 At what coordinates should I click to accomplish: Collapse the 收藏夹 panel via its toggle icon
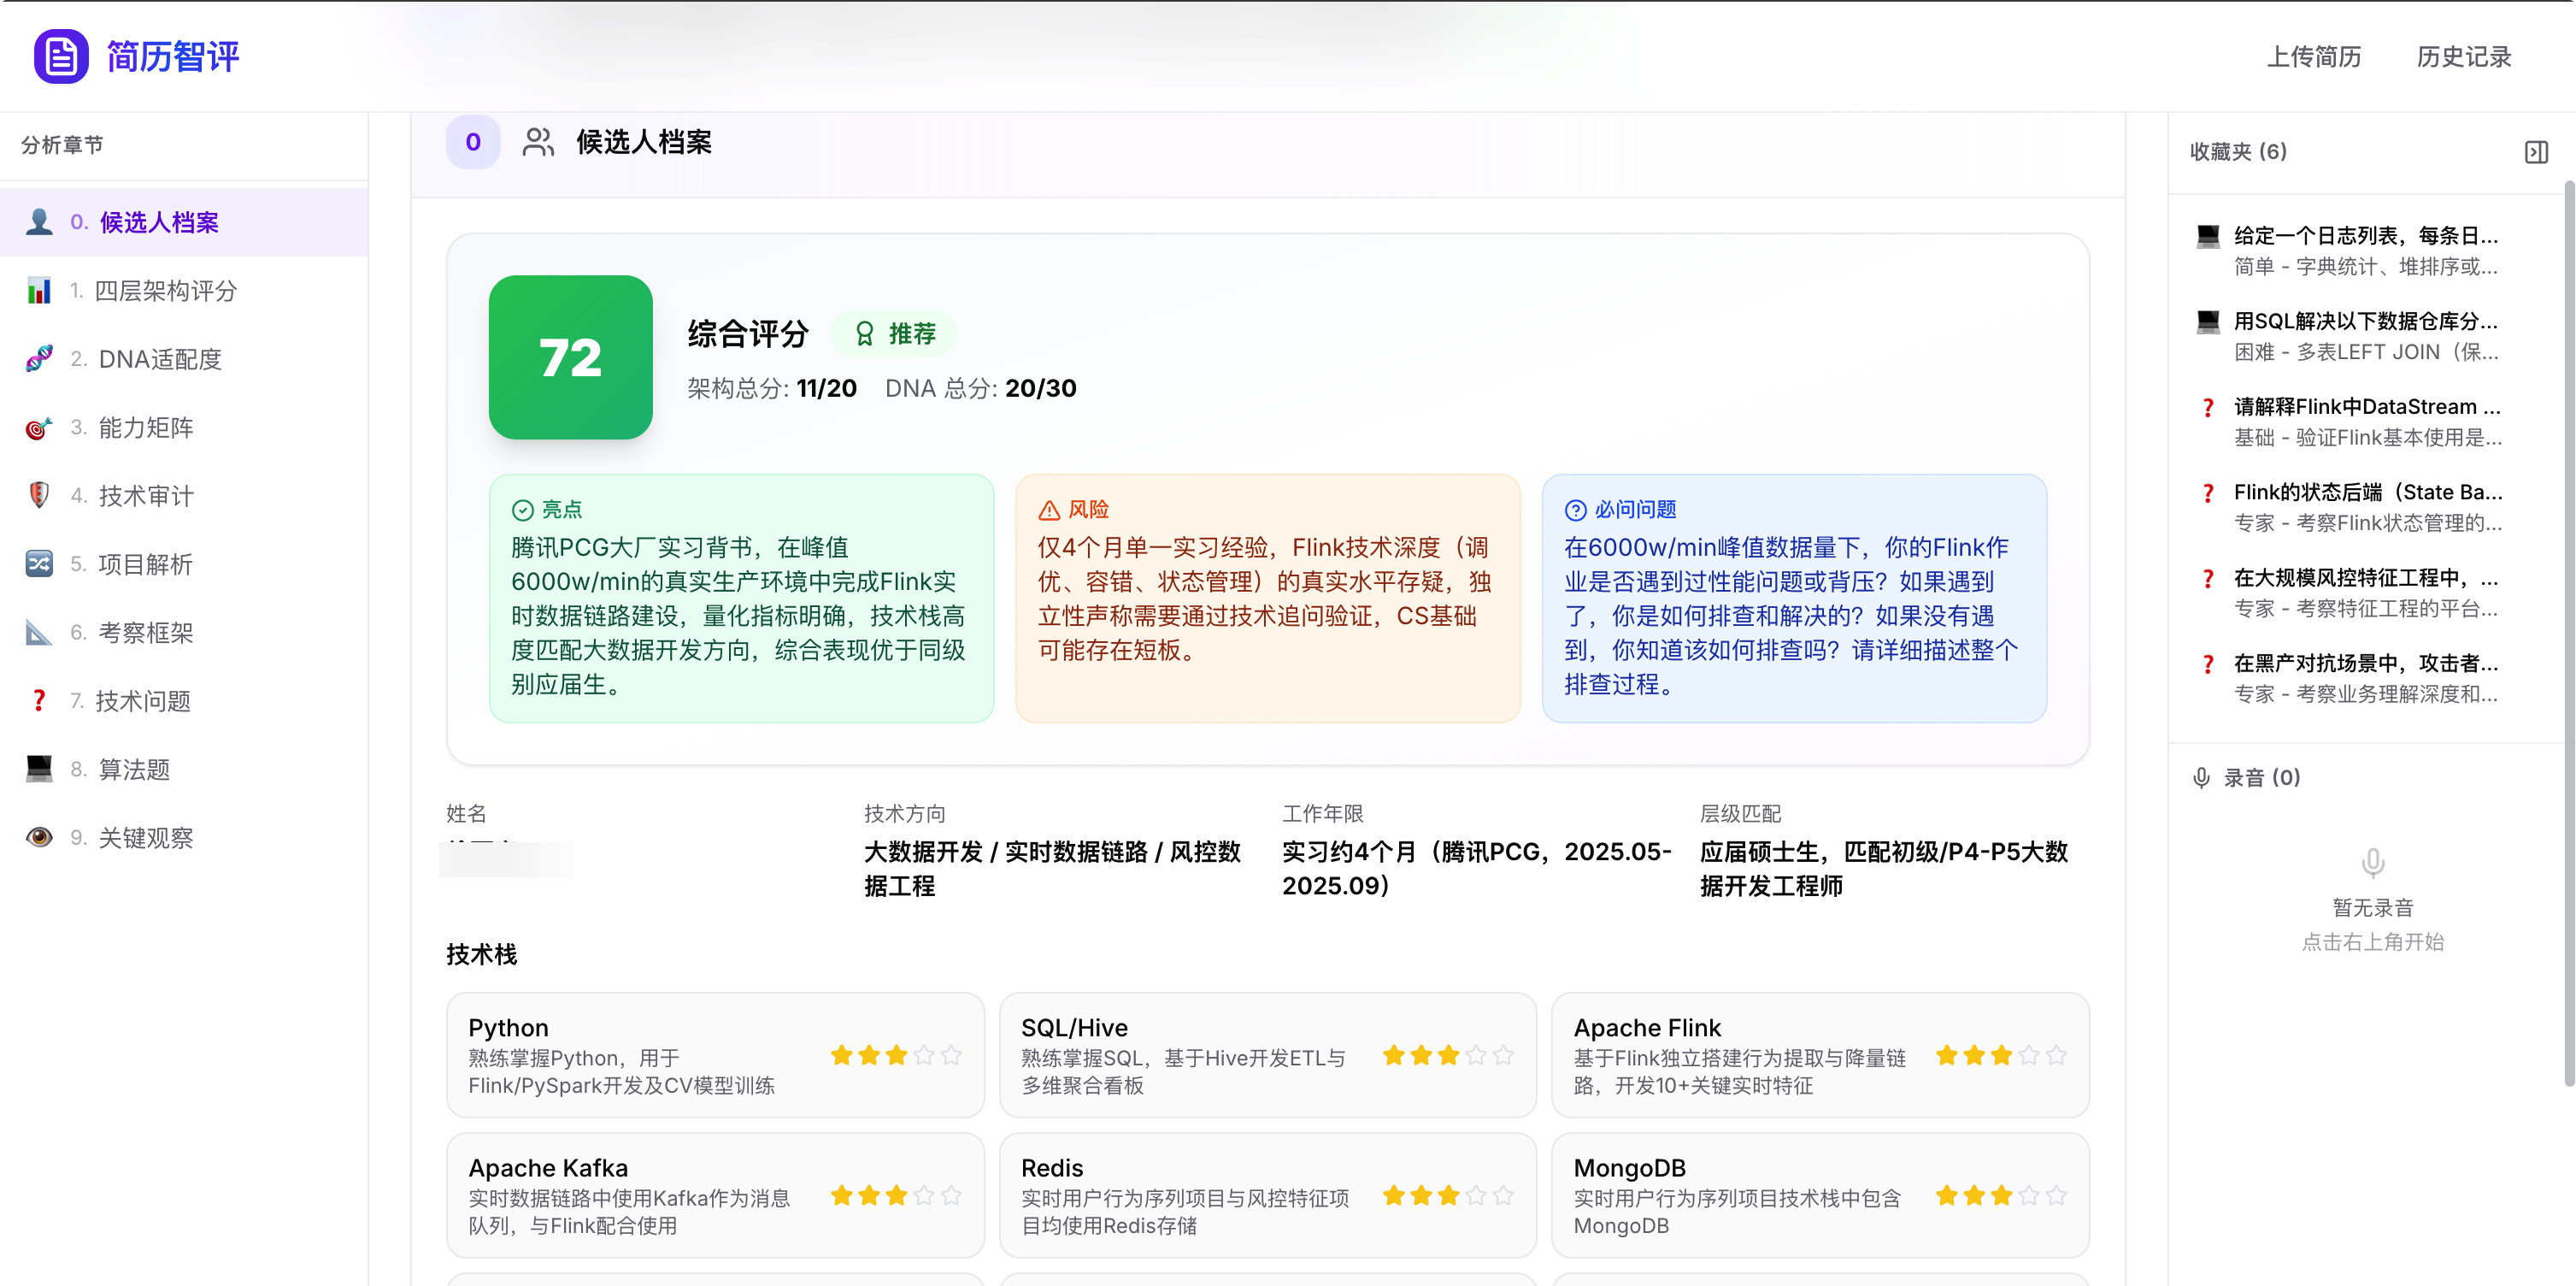[2536, 152]
